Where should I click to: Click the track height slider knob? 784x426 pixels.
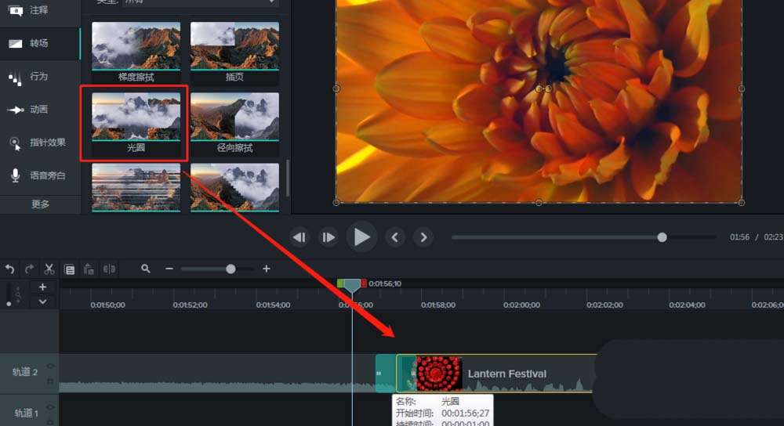(x=9, y=303)
